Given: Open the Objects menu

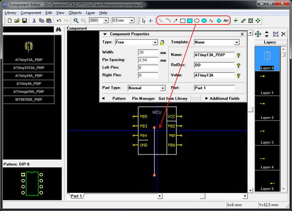Looking at the screenshot, I should [x=75, y=13].
